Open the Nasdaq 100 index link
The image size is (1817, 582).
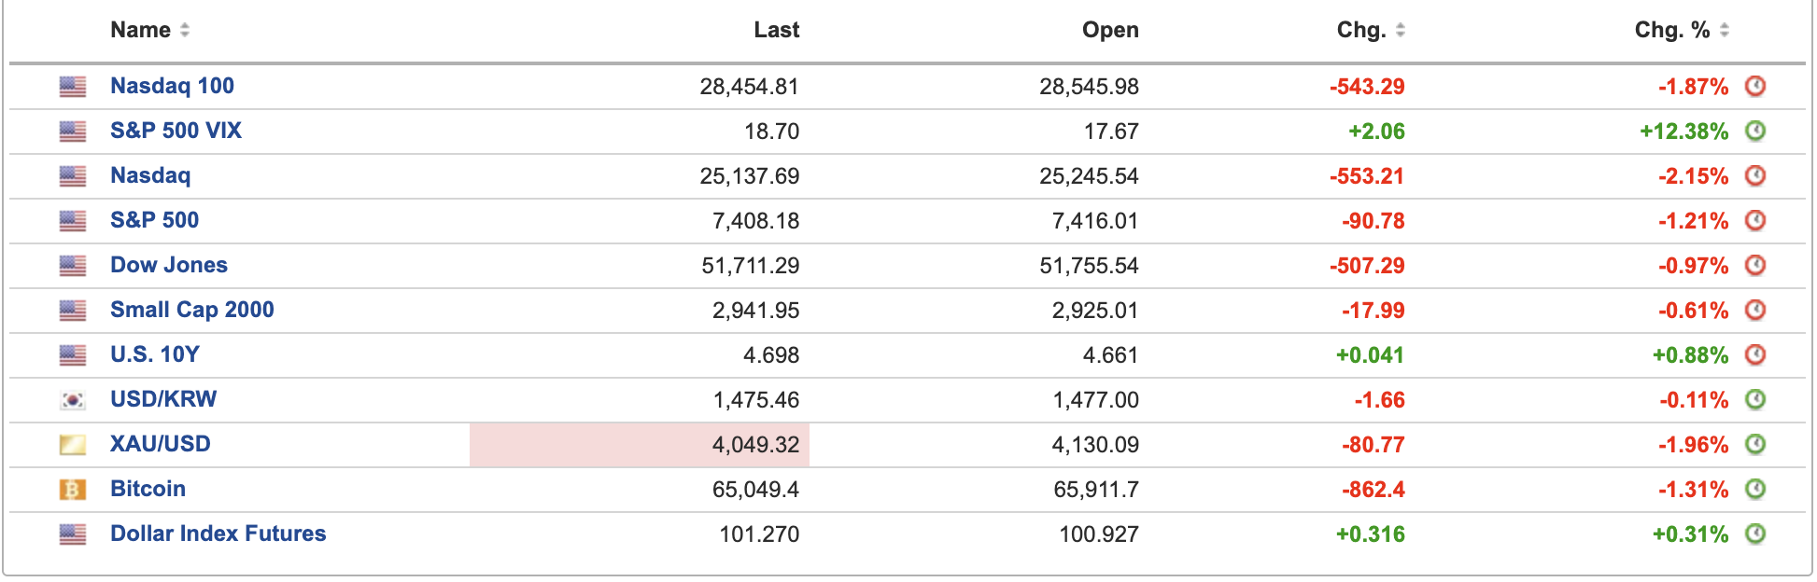172,86
